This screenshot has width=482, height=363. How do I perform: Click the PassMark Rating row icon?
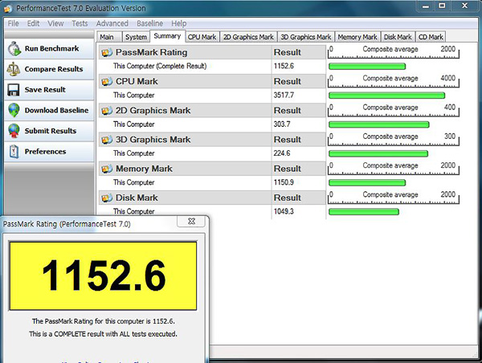pos(107,52)
